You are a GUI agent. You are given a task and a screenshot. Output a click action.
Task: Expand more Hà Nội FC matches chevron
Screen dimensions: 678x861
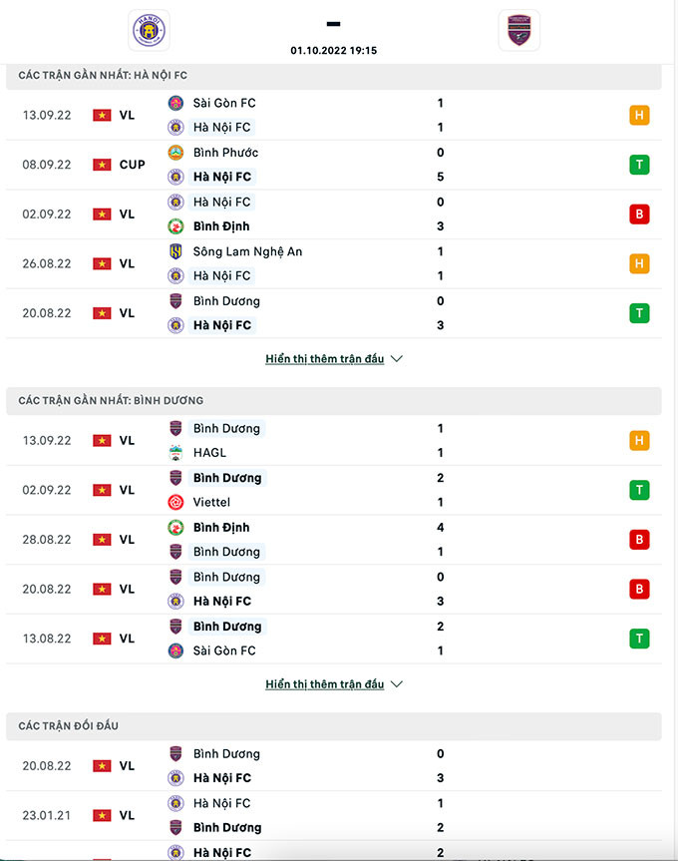[x=397, y=359]
